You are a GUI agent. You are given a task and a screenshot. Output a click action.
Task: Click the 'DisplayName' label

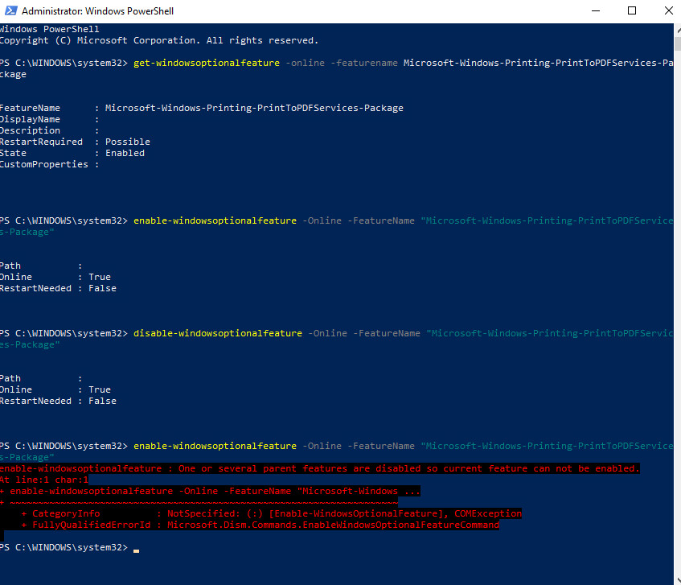coord(30,119)
